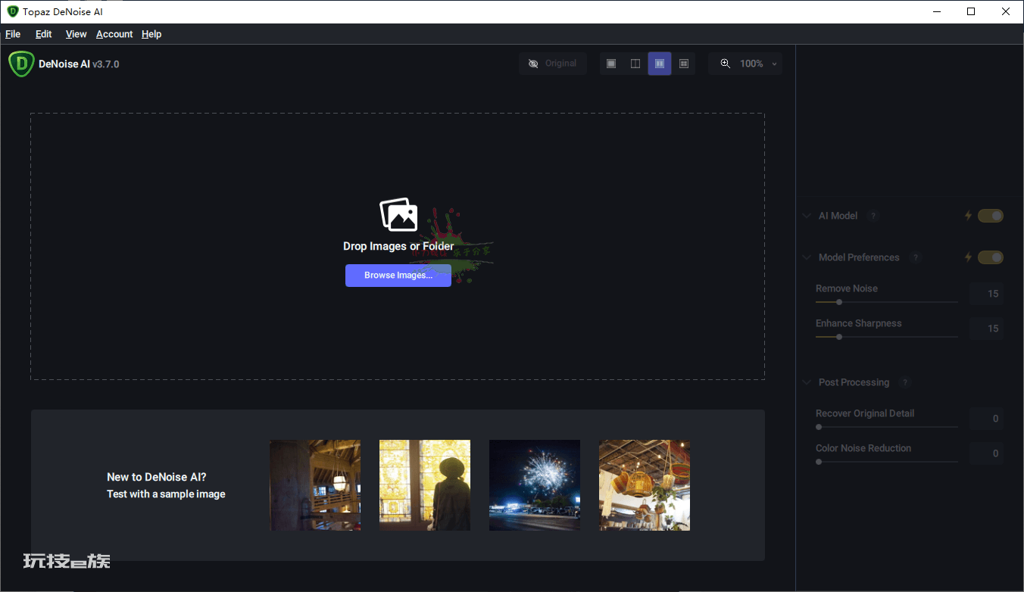Click the AI Model section label
1024x592 pixels.
click(x=838, y=216)
